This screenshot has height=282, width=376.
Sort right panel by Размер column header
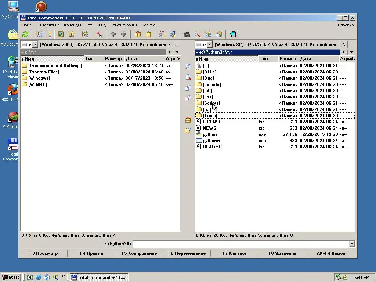pyautogui.click(x=289, y=59)
